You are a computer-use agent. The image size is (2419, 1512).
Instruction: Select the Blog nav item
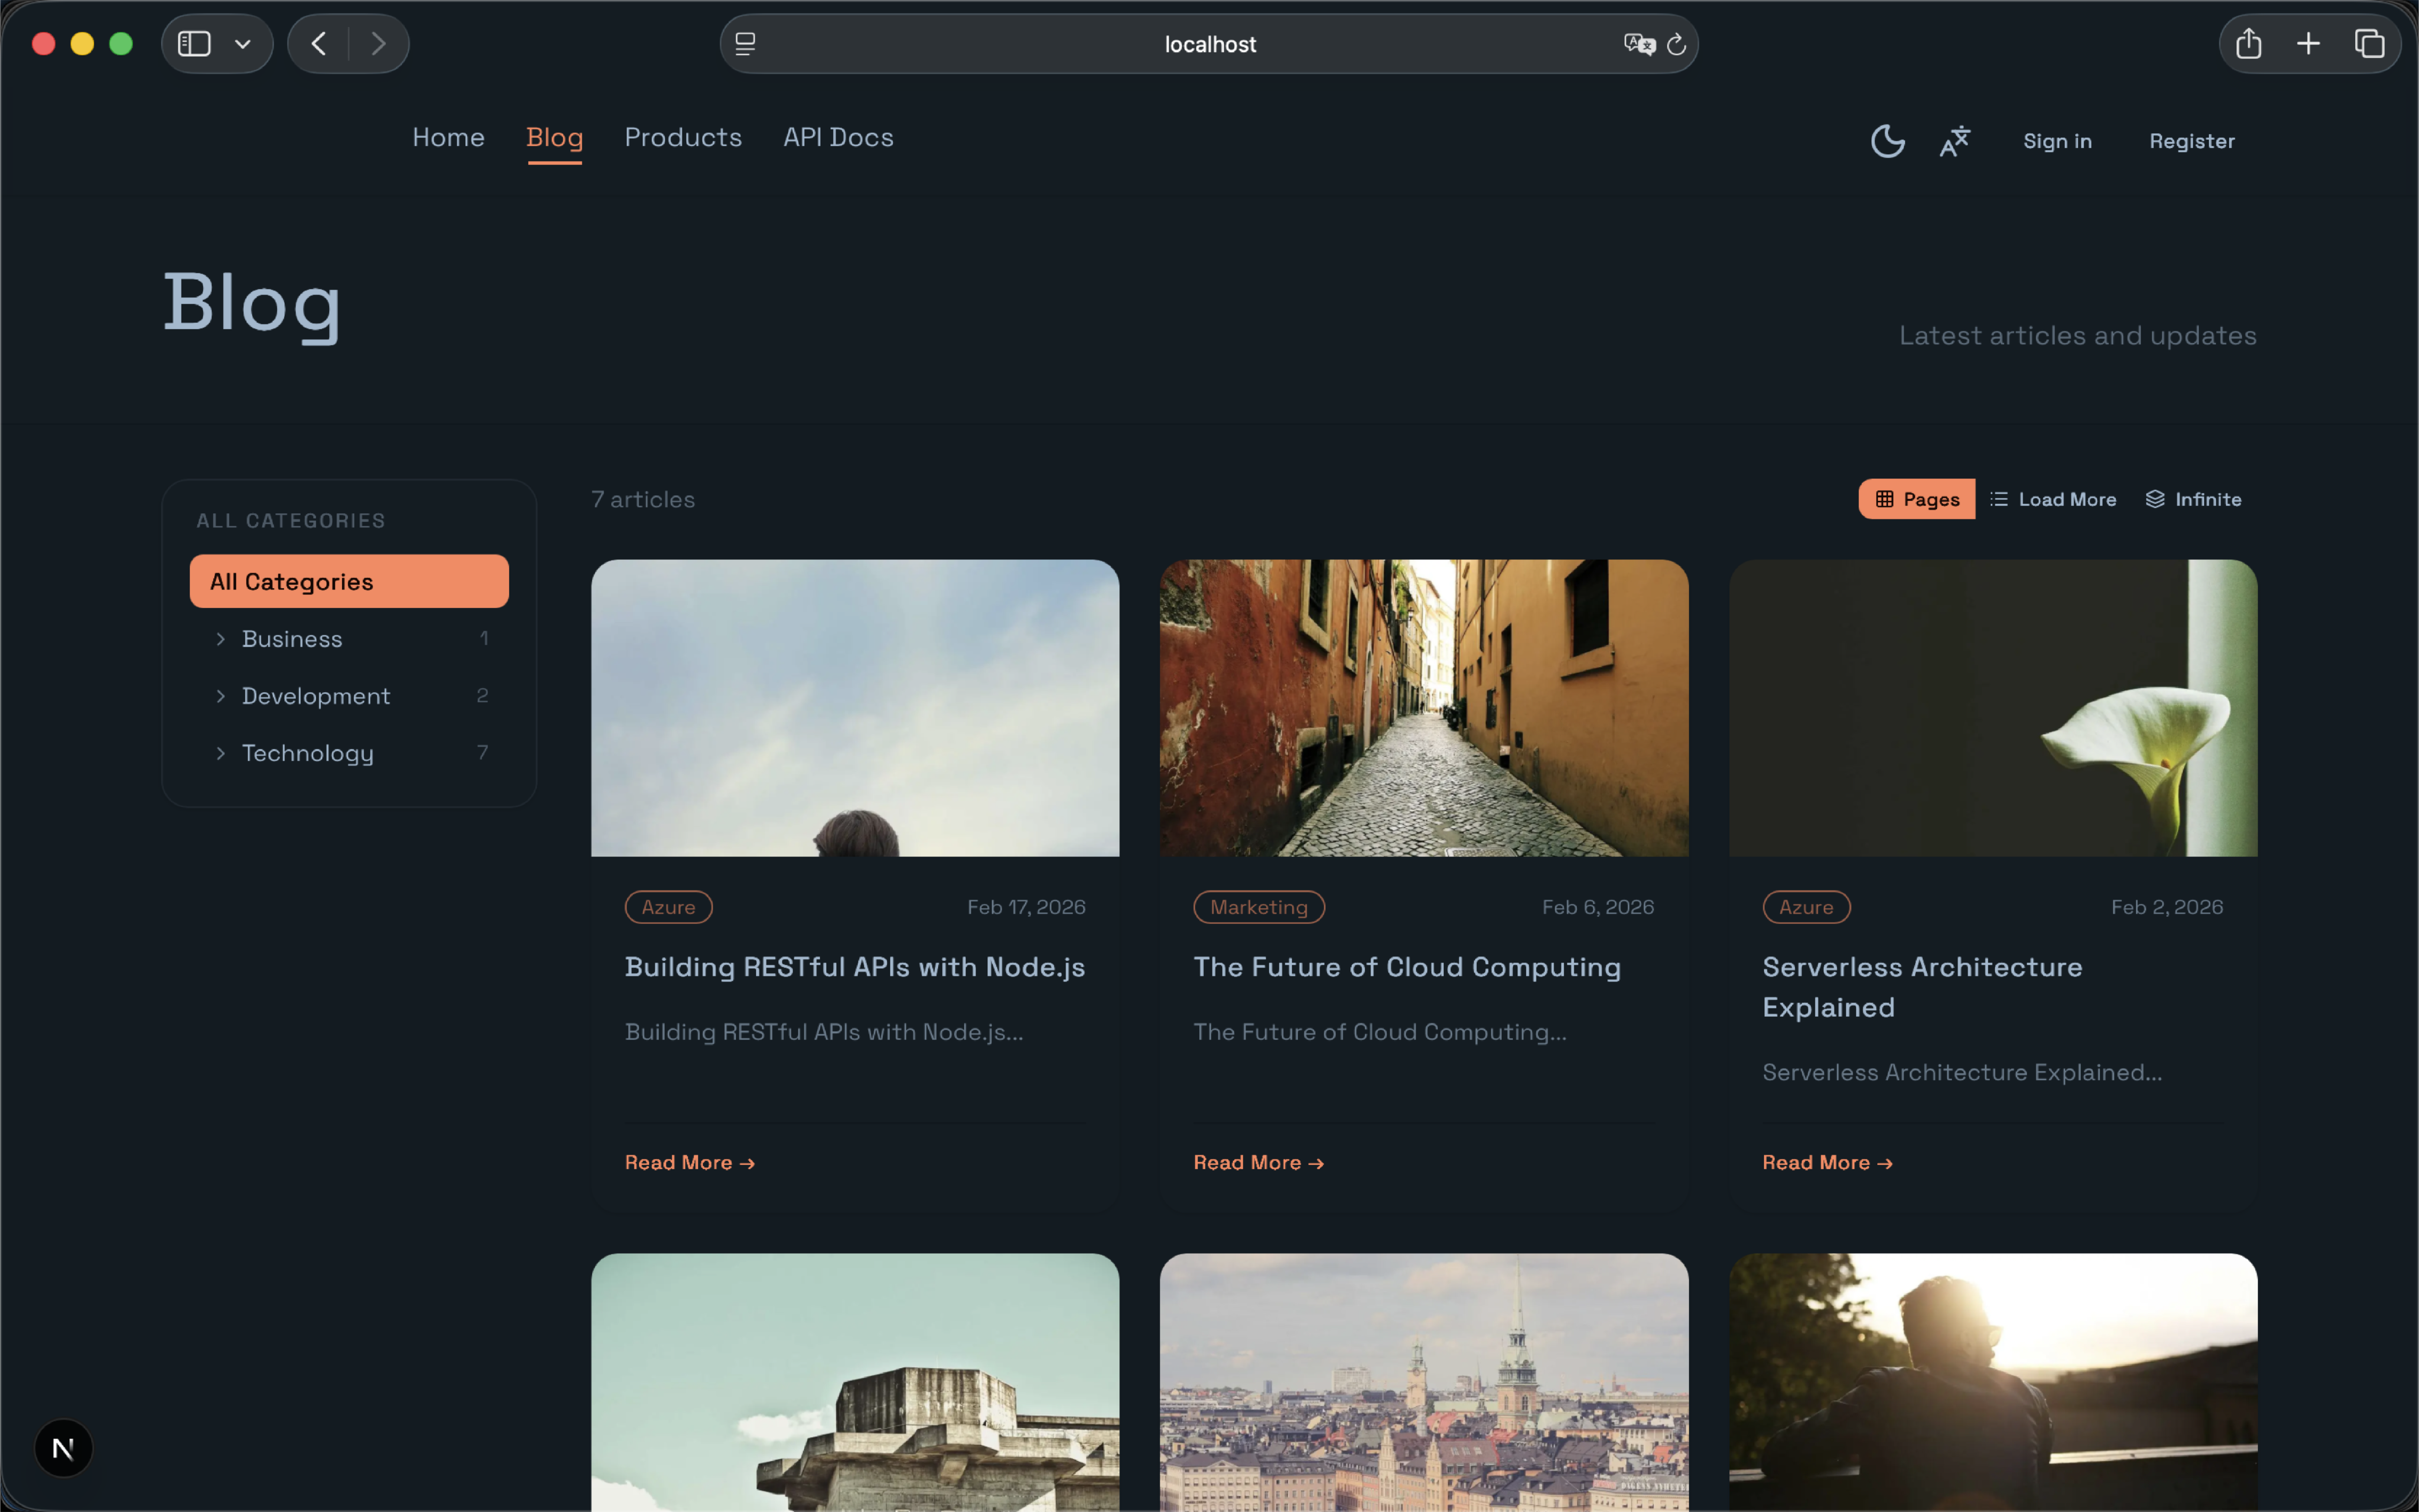click(x=555, y=138)
